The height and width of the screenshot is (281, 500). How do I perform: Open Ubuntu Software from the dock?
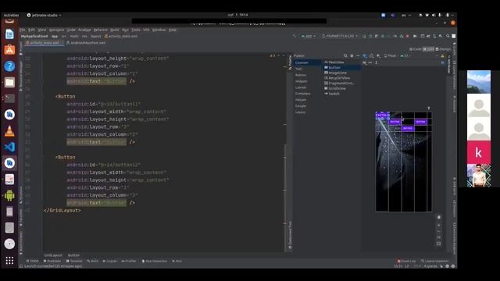(x=9, y=50)
